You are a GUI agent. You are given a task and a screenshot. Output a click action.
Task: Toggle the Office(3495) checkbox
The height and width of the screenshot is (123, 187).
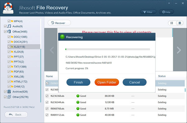(x=5, y=31)
